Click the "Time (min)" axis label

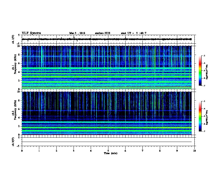pyautogui.click(x=111, y=153)
